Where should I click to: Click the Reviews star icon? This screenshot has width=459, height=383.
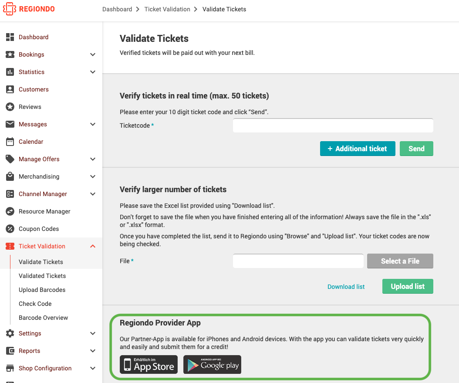pyautogui.click(x=10, y=107)
